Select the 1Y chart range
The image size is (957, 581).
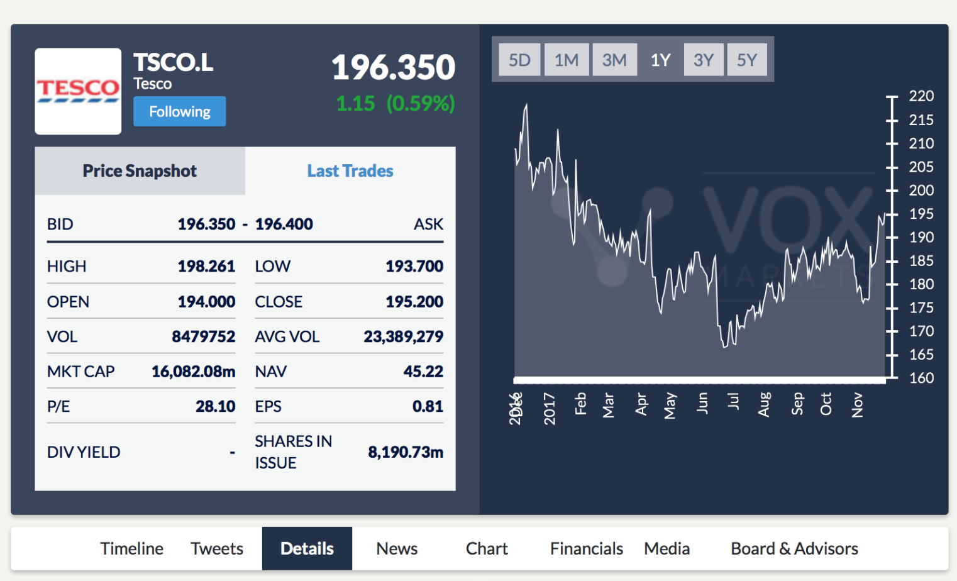[660, 60]
